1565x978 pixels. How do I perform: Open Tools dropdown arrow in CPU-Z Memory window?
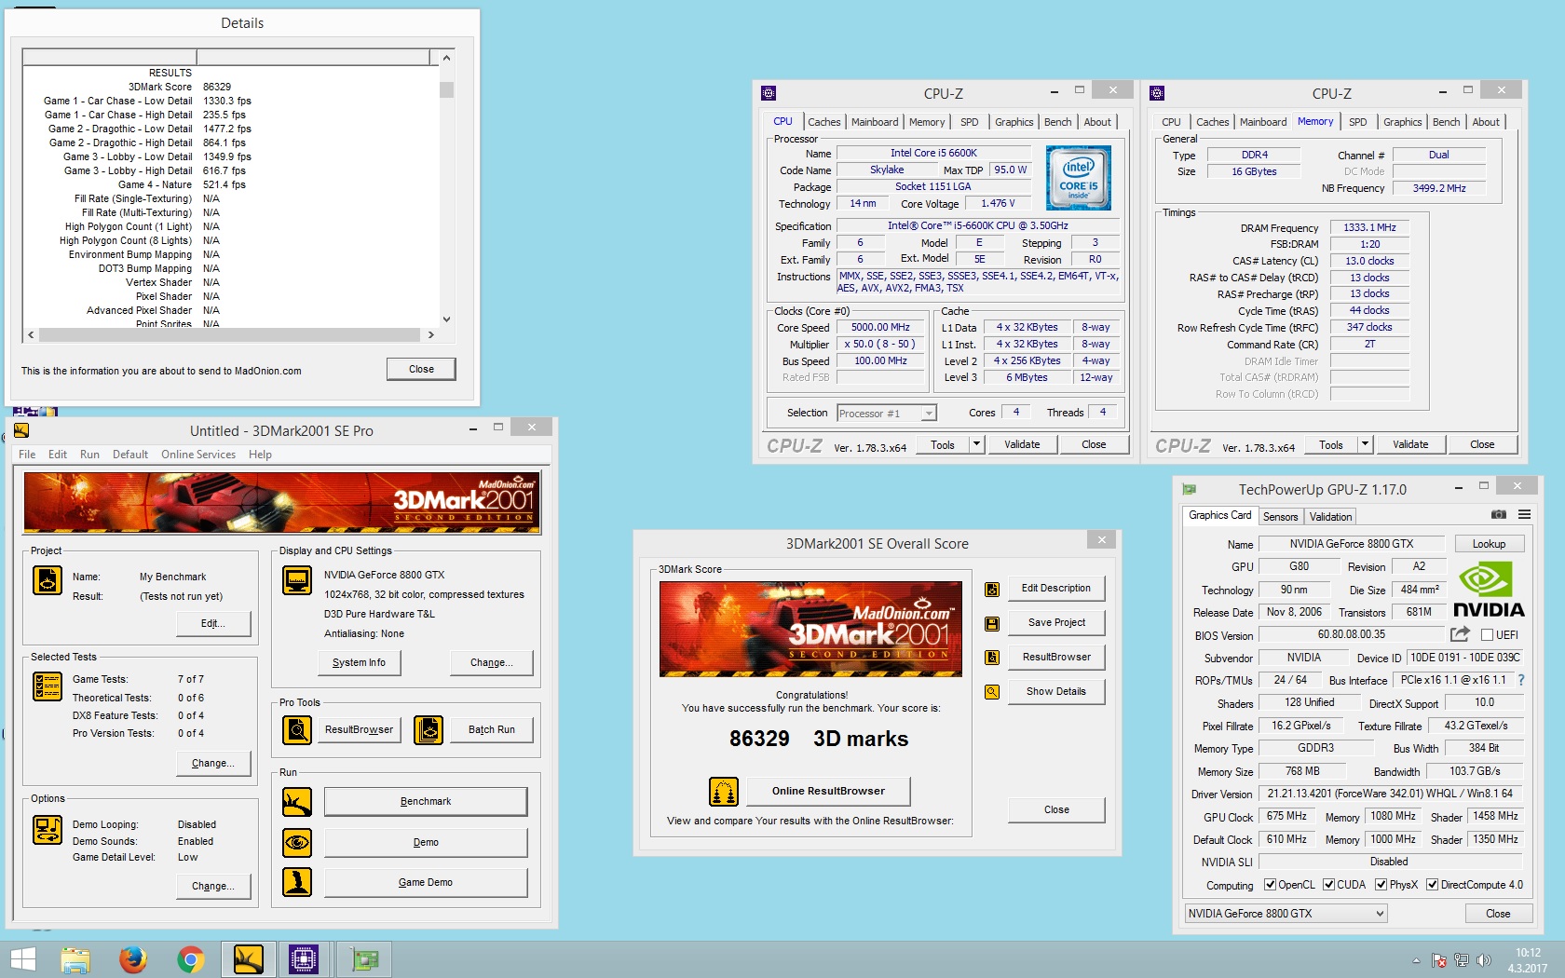pyautogui.click(x=1365, y=444)
